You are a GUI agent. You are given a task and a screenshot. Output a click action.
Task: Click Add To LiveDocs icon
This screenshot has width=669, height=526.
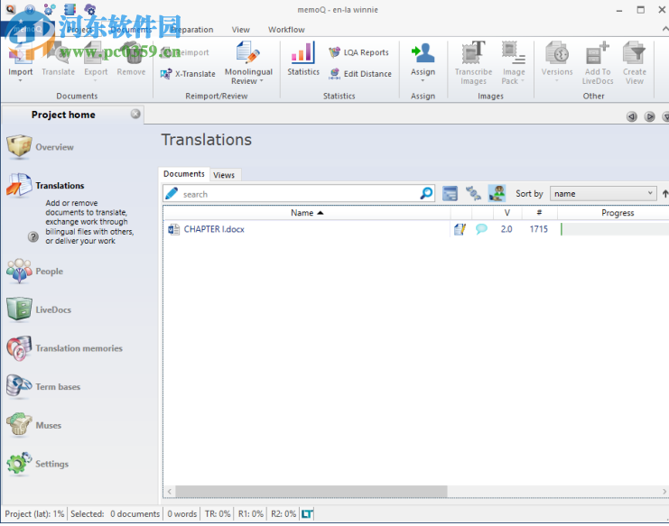pyautogui.click(x=598, y=53)
